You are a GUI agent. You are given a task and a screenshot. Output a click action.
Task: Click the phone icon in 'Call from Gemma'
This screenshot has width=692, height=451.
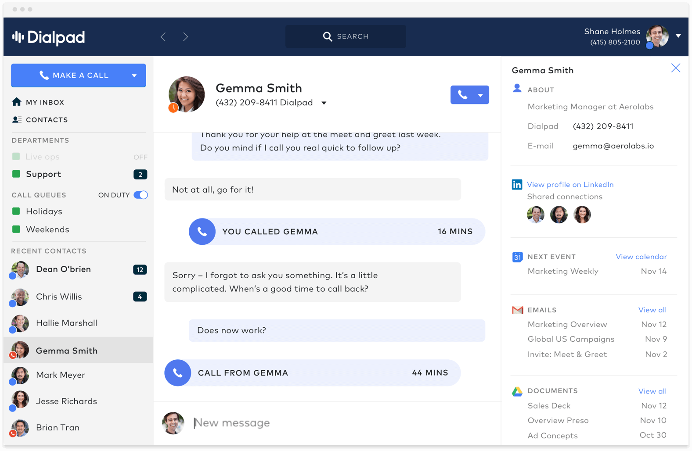click(x=178, y=373)
